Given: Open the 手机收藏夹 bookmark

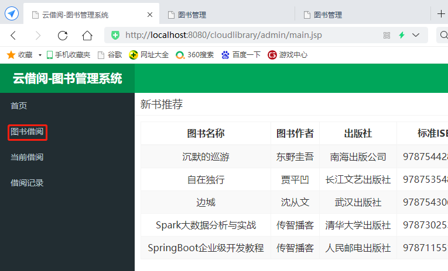Looking at the screenshot, I should point(69,55).
